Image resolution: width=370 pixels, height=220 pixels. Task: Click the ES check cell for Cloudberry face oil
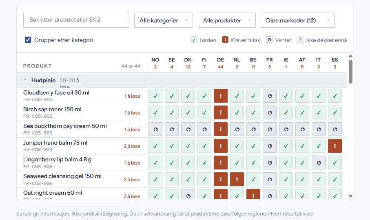coord(335,96)
